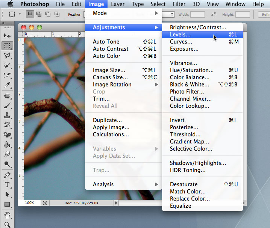Choose Black & White adjustment
Screen dimensions: 270x228
pyautogui.click(x=202, y=85)
